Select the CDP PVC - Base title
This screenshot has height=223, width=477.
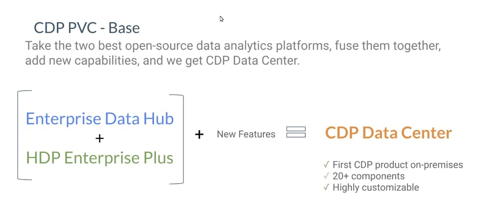click(x=87, y=28)
